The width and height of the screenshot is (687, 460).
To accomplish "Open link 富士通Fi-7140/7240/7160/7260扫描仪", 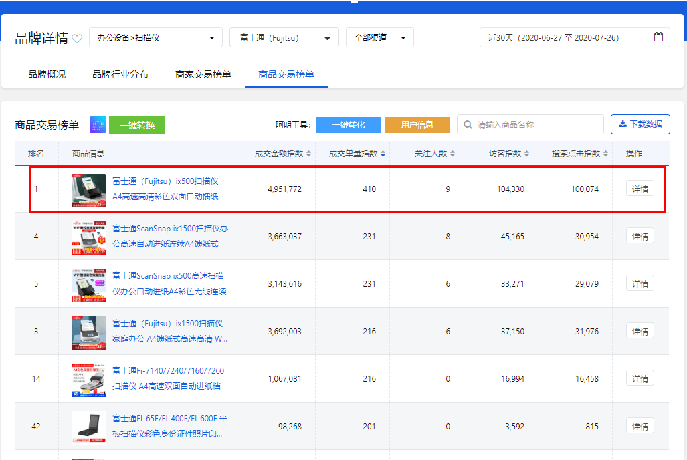I will [x=169, y=378].
